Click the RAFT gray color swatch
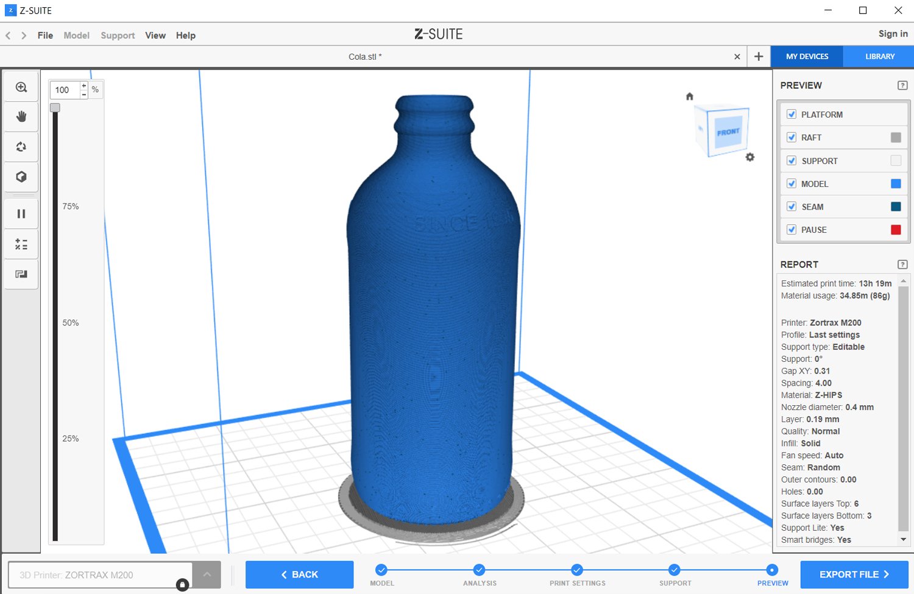 [896, 138]
